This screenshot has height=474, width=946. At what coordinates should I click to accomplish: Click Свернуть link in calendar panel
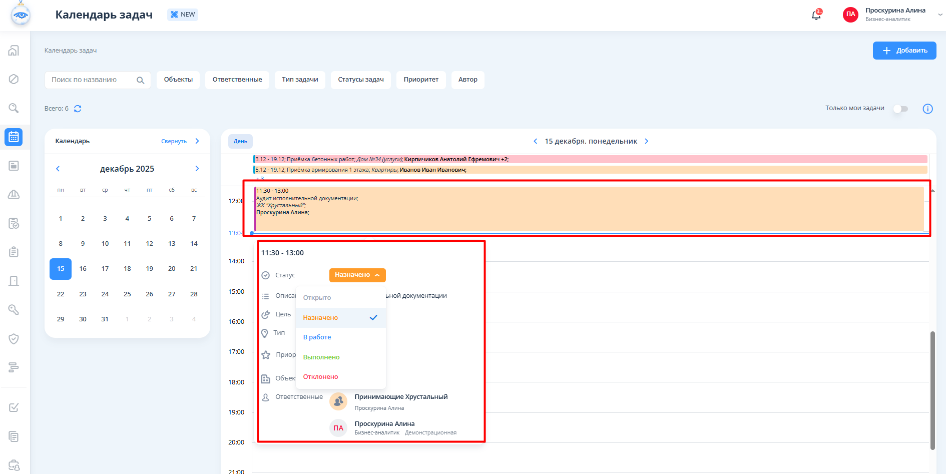click(174, 141)
